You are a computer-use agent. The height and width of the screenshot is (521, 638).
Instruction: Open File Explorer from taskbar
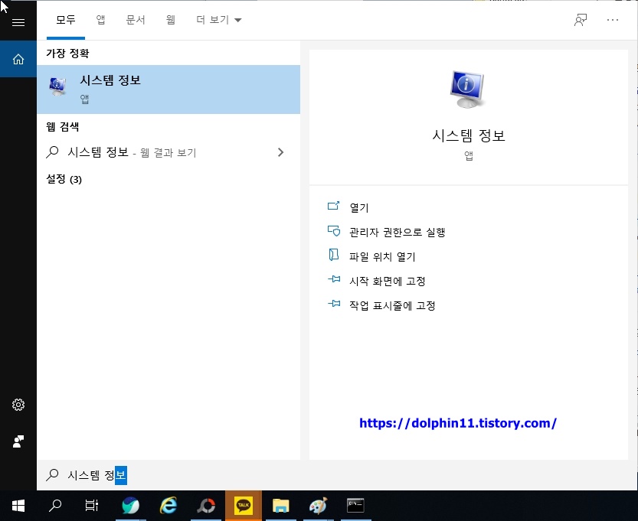[281, 506]
